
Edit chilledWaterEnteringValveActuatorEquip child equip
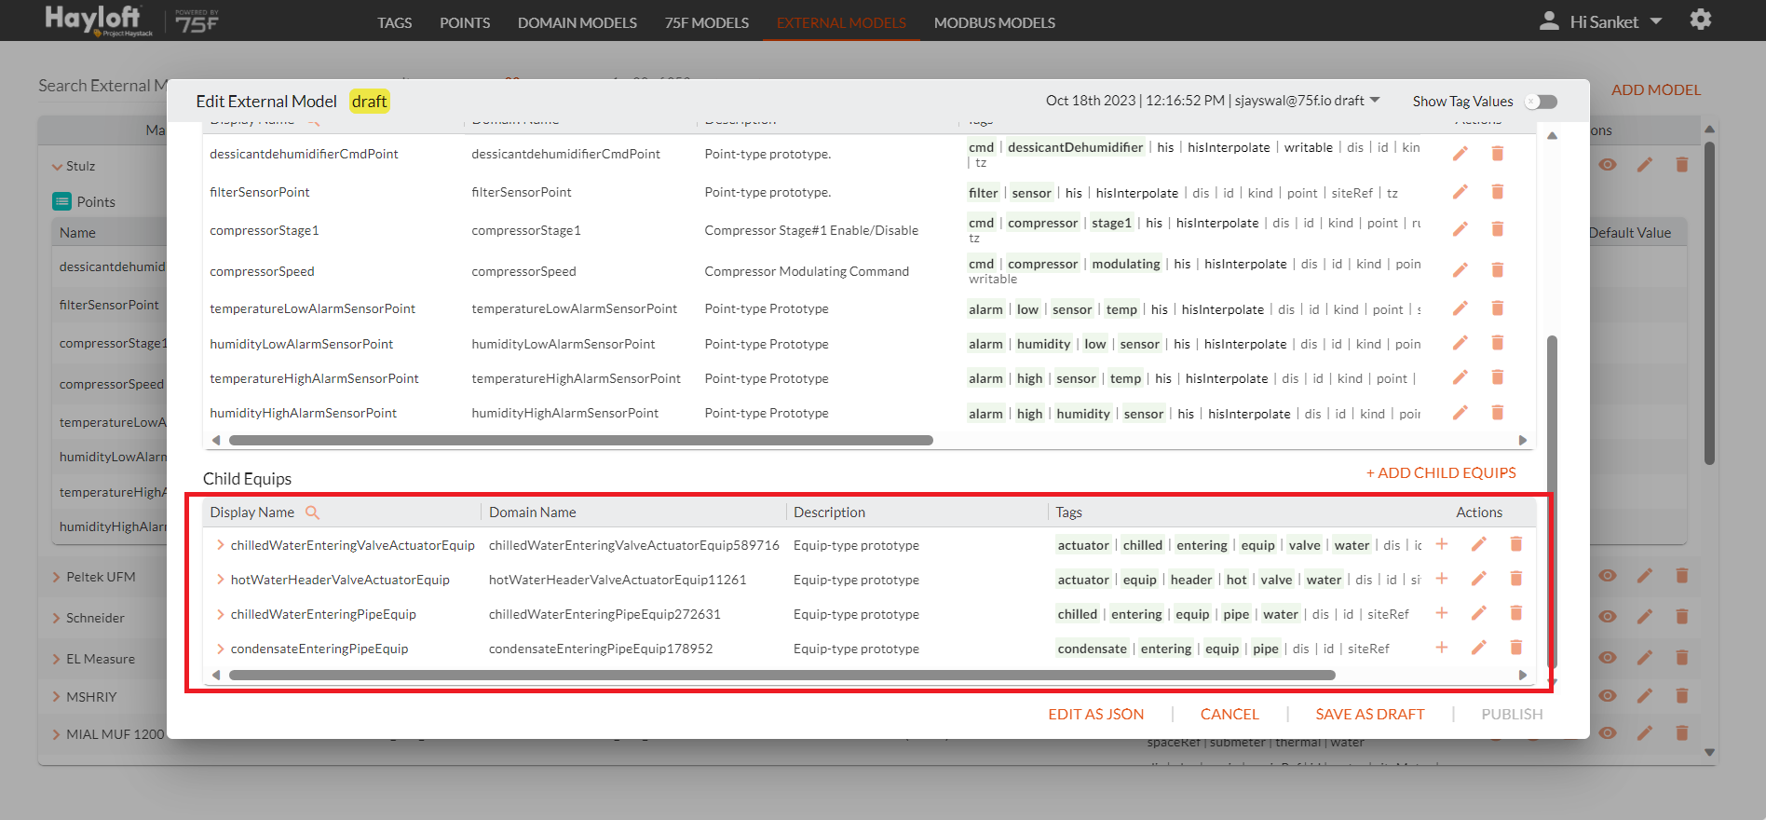tap(1478, 544)
